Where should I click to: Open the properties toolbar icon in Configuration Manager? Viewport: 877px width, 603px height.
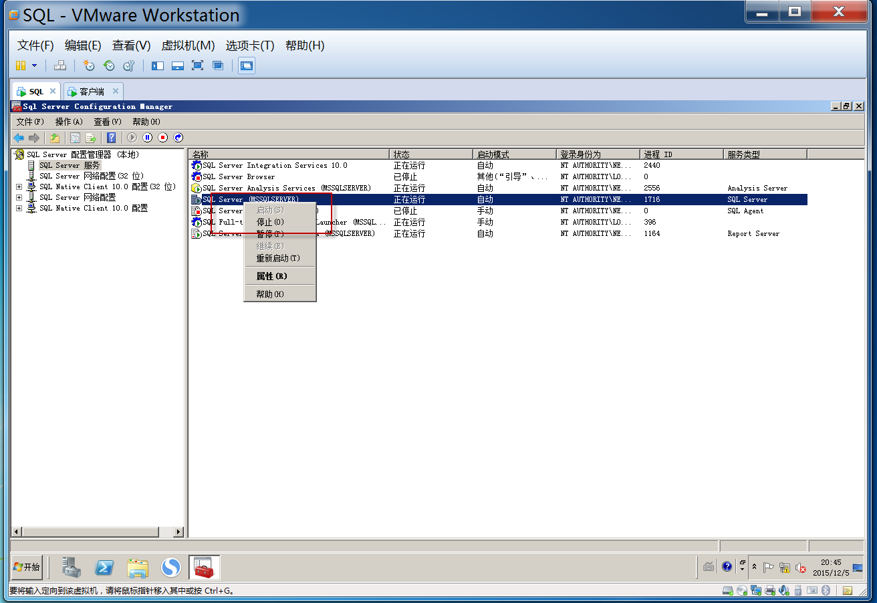(x=76, y=138)
